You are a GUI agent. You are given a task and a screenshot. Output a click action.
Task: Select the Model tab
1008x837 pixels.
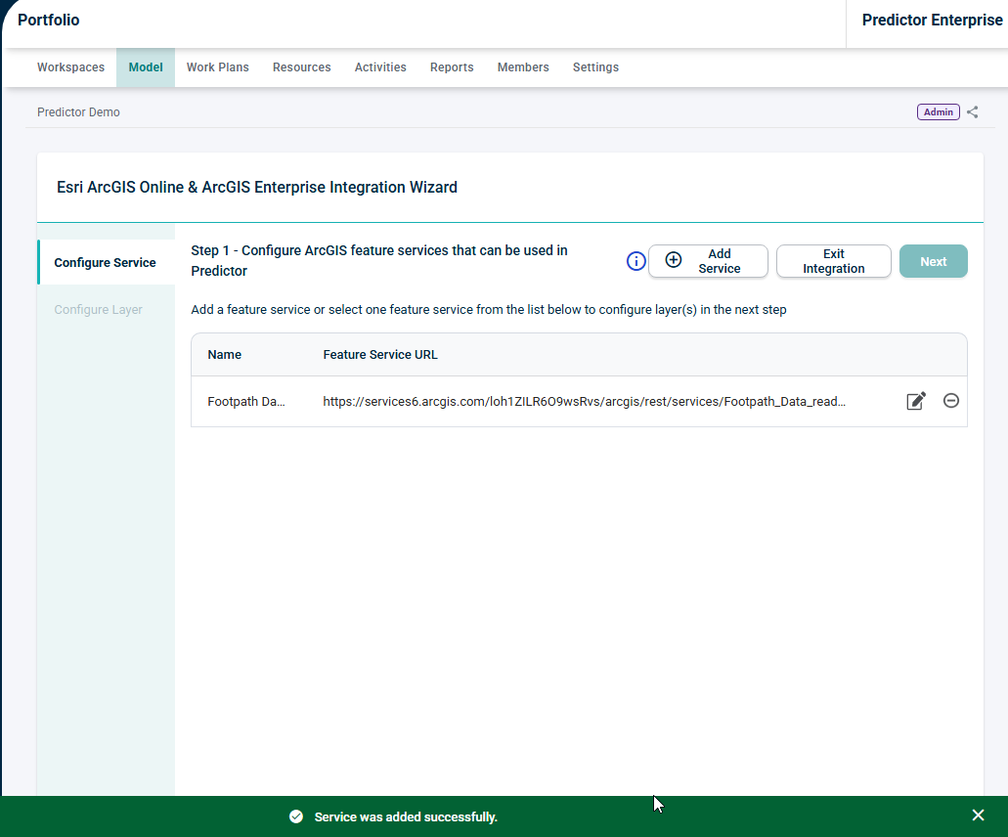click(x=146, y=67)
